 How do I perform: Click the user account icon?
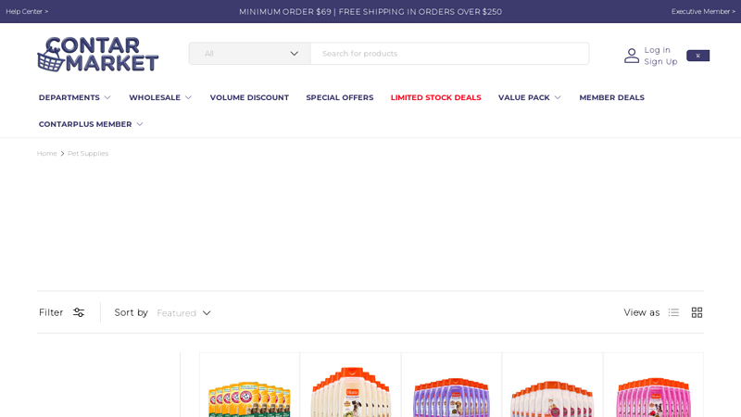[x=632, y=56]
